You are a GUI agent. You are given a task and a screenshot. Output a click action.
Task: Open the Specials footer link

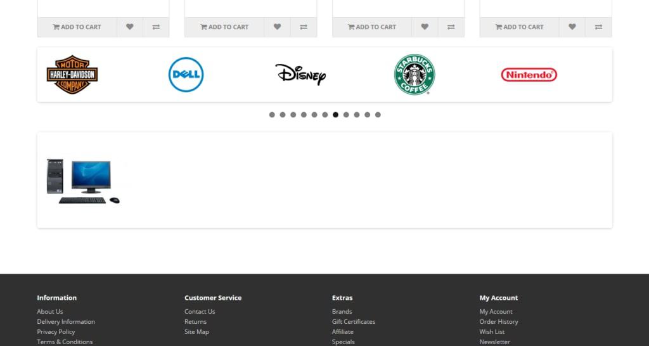(x=343, y=342)
